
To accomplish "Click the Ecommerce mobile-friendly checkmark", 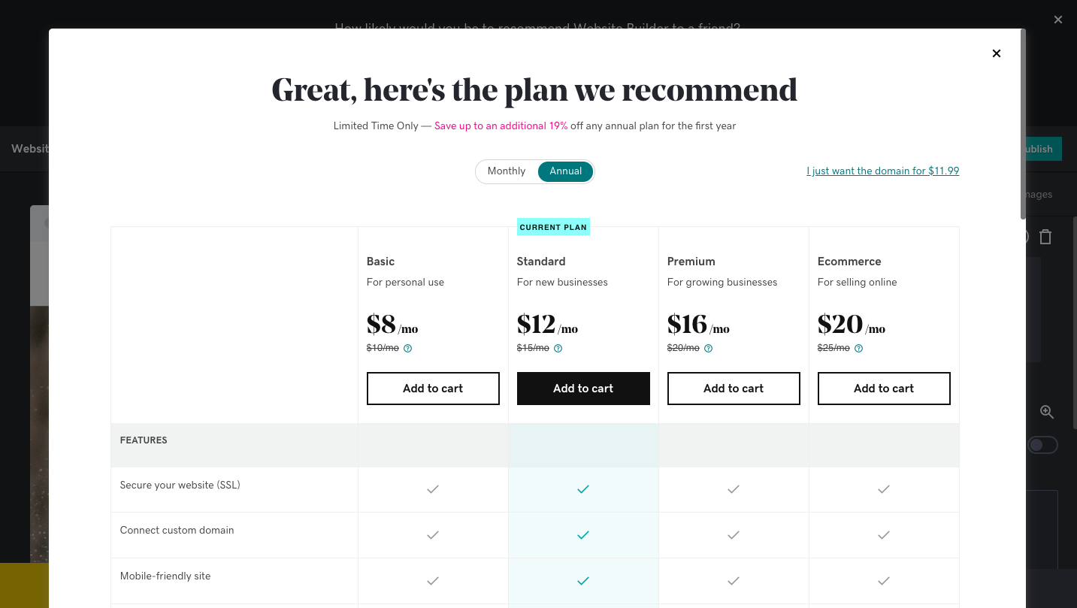I will [883, 580].
